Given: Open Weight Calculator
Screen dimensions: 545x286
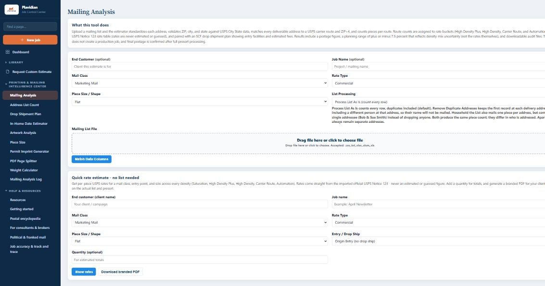Looking at the screenshot, I should point(24,170).
